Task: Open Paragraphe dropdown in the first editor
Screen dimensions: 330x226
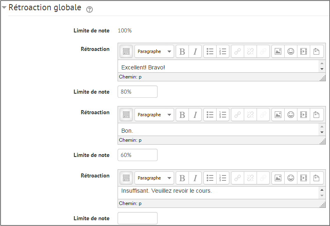Action: 154,52
